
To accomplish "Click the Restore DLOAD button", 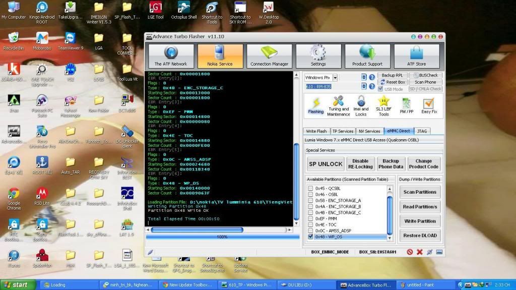I will [420, 236].
